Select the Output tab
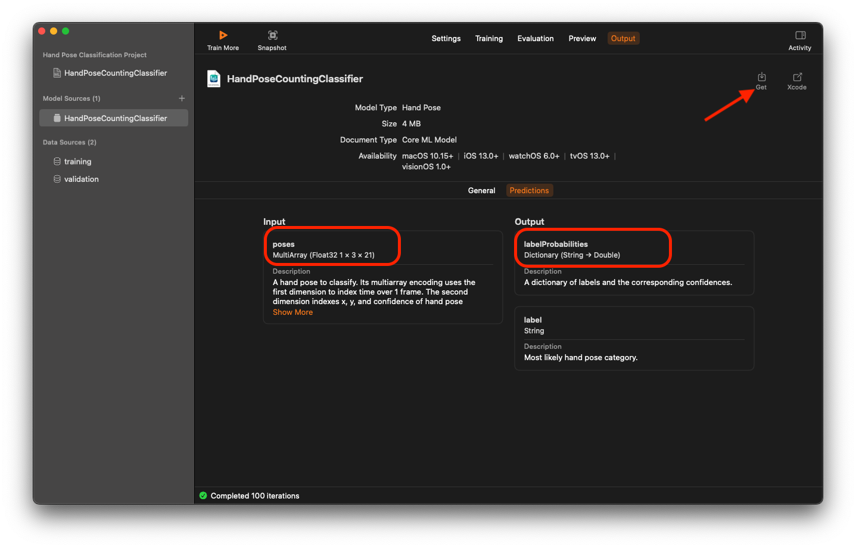 [623, 38]
